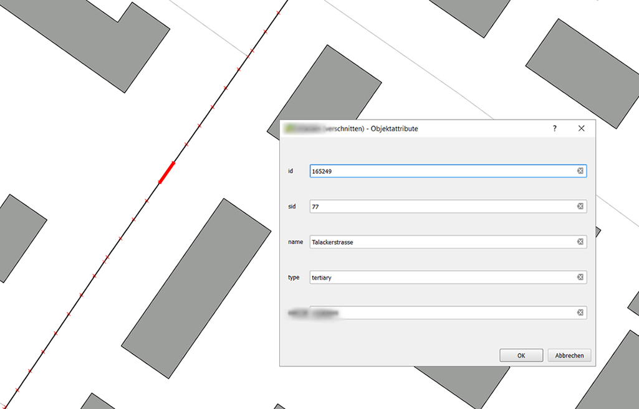Clear the bottom attribute field

pyautogui.click(x=580, y=313)
